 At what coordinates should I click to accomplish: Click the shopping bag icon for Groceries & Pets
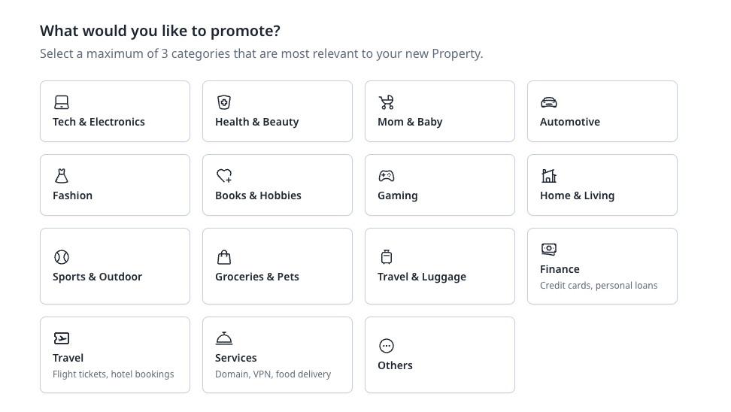point(224,257)
